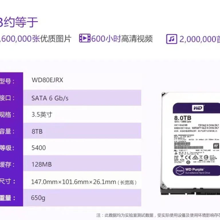Viewport: 220px width, 220px height.
Task: Select the form factor value 3.5英寸
Action: 42,115
